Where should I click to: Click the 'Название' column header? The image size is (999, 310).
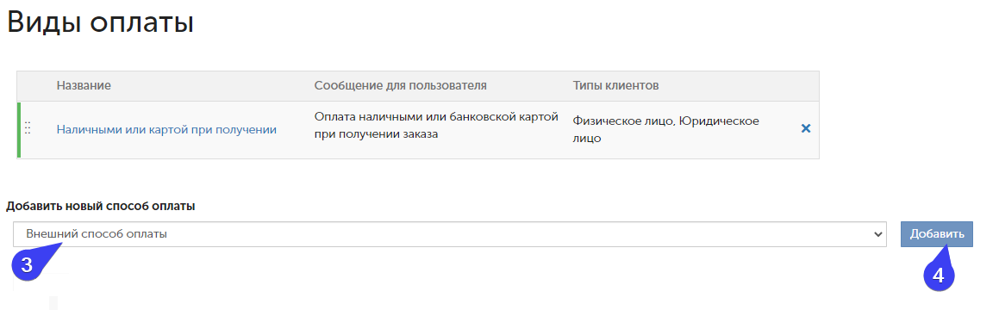click(84, 85)
